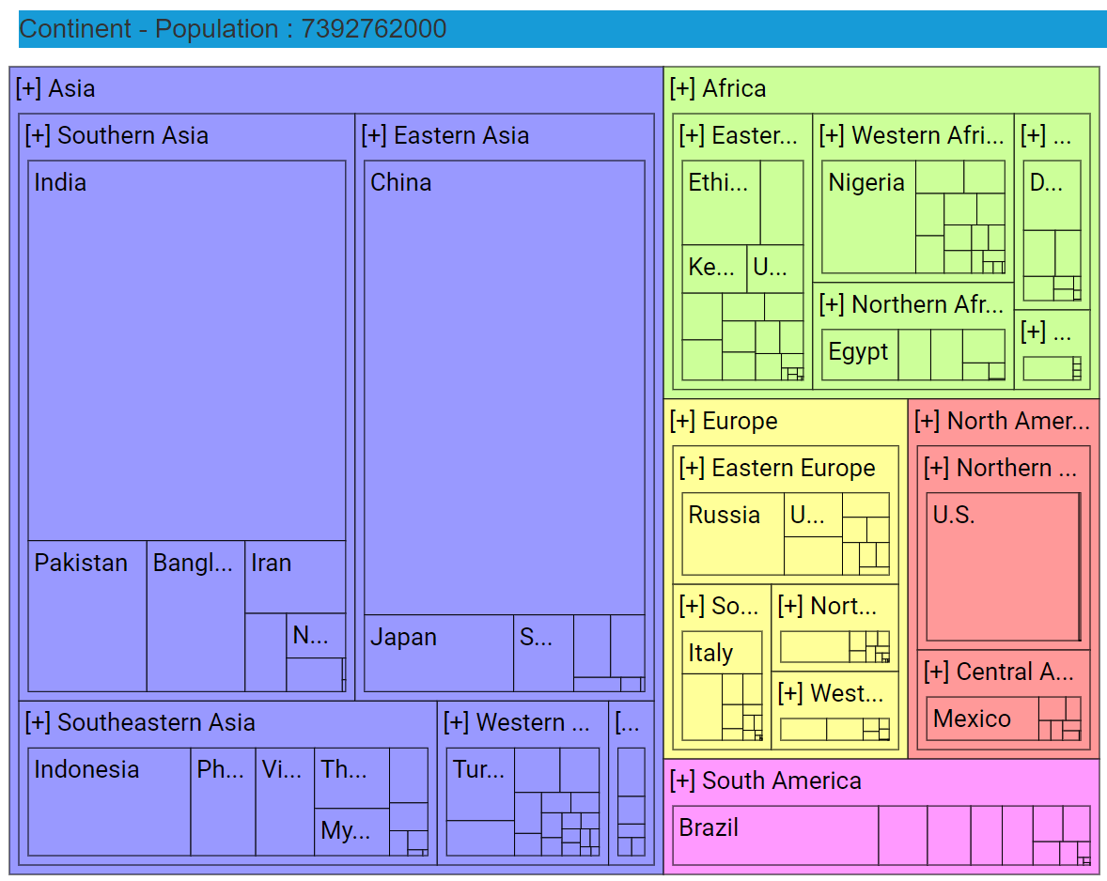Click the Iran tile
The width and height of the screenshot is (1107, 881).
coord(295,577)
